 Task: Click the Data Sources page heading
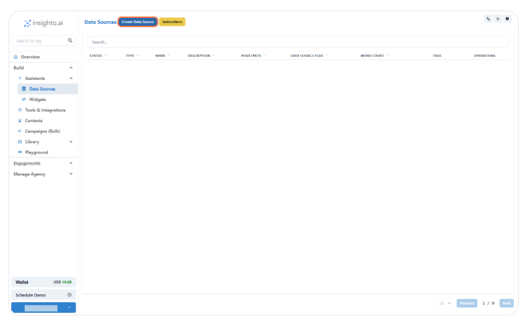click(100, 22)
